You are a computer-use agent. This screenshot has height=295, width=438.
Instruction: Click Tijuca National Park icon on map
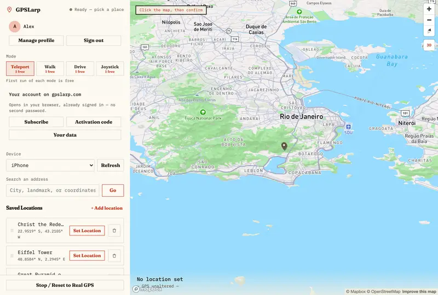203,112
